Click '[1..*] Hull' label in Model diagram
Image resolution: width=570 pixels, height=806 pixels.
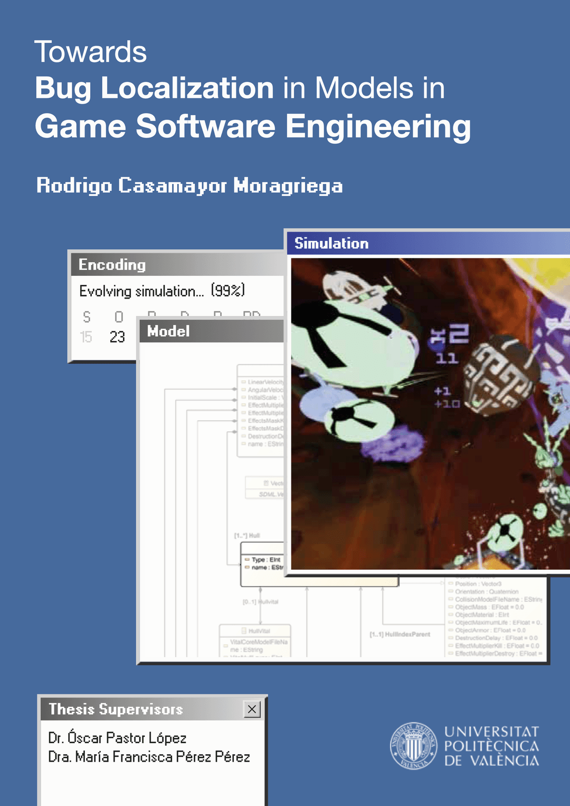click(247, 535)
